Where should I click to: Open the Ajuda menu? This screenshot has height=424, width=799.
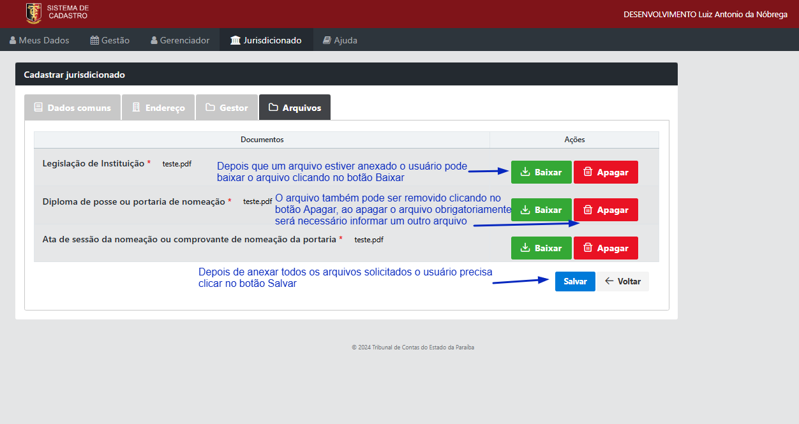pyautogui.click(x=340, y=40)
